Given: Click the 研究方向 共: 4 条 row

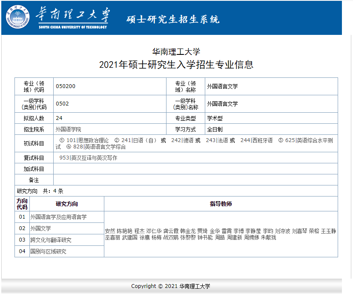Looking at the screenshot, I should (x=176, y=191).
